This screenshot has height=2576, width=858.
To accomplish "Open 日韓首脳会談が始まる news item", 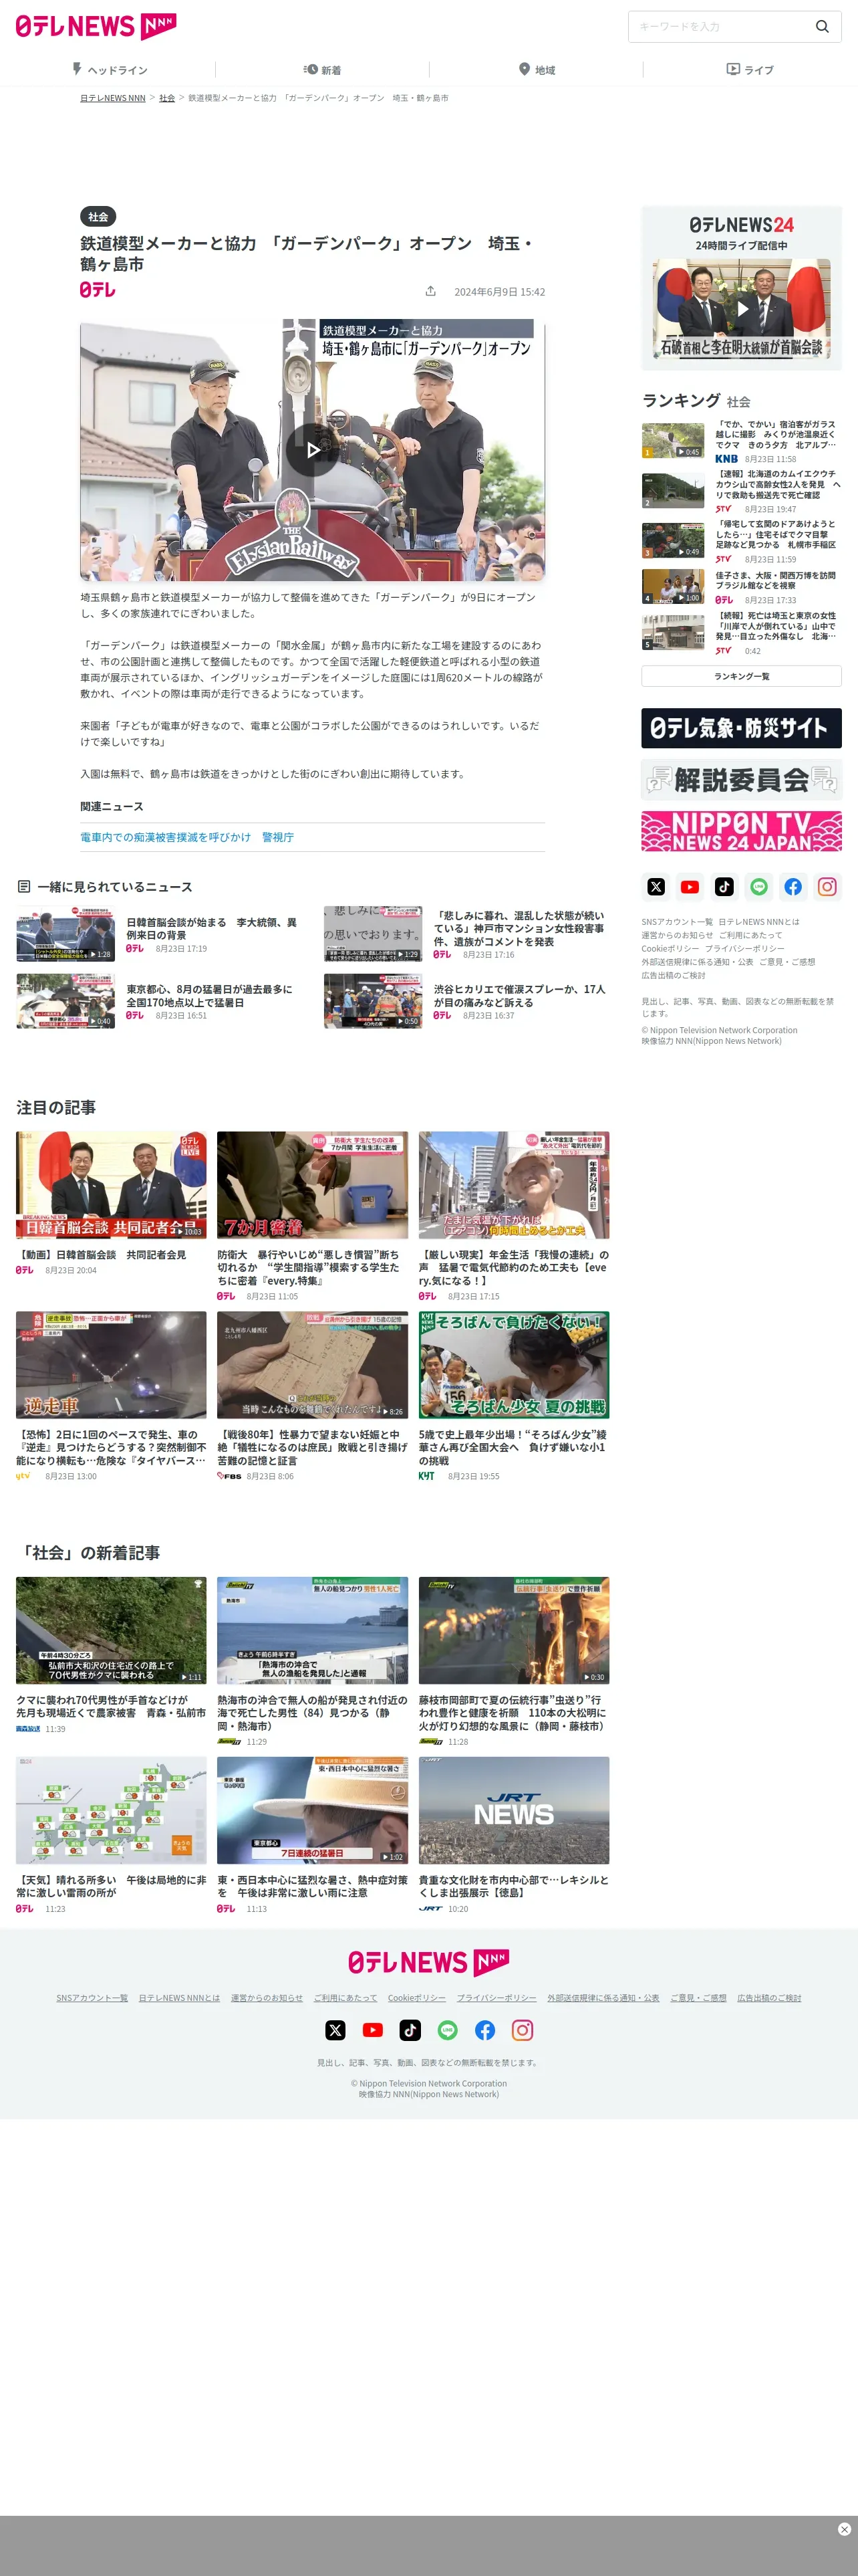I will [x=160, y=934].
